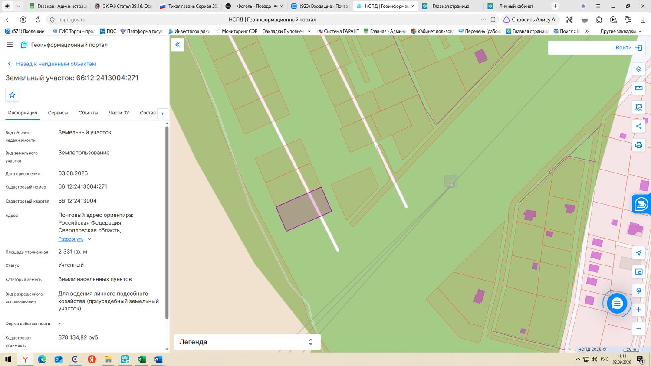Click the info panel vertical scrollbar
Screen dimensions: 651x366
[167, 222]
